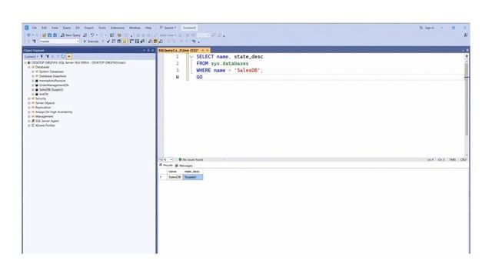The height and width of the screenshot is (277, 492).
Task: Click the Suspect cell in results grid
Action: coord(193,177)
